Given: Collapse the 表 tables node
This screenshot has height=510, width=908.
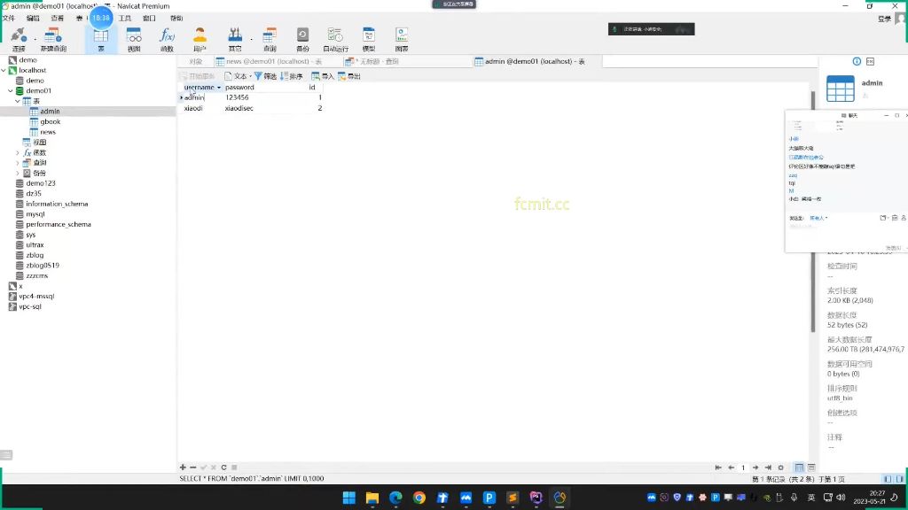Looking at the screenshot, I should 18,101.
